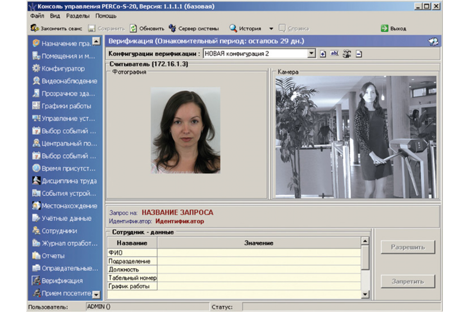Viewport: 469px width, 312px height.
Task: Select the График работы row
Action: [234, 286]
